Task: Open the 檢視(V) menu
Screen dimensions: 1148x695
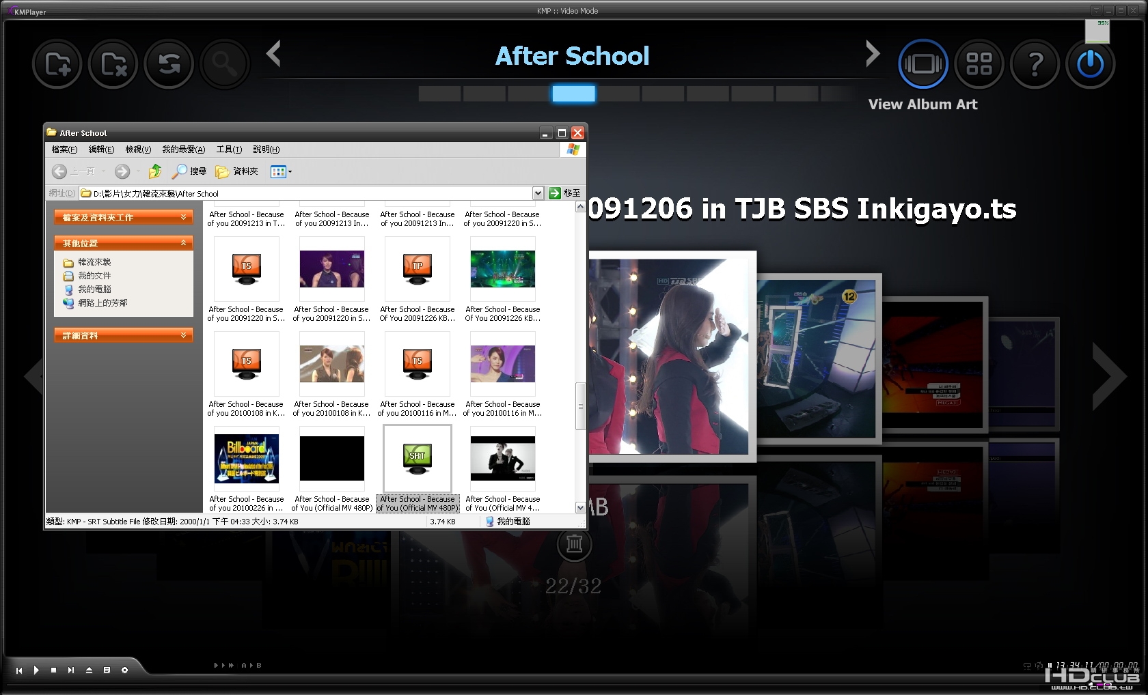Action: coord(138,150)
